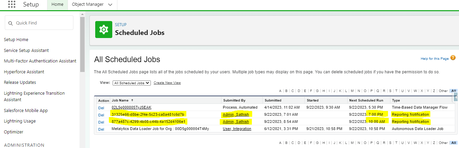Open Setup Home in sidebar
Screen dimensions: 459x148
tap(16, 40)
